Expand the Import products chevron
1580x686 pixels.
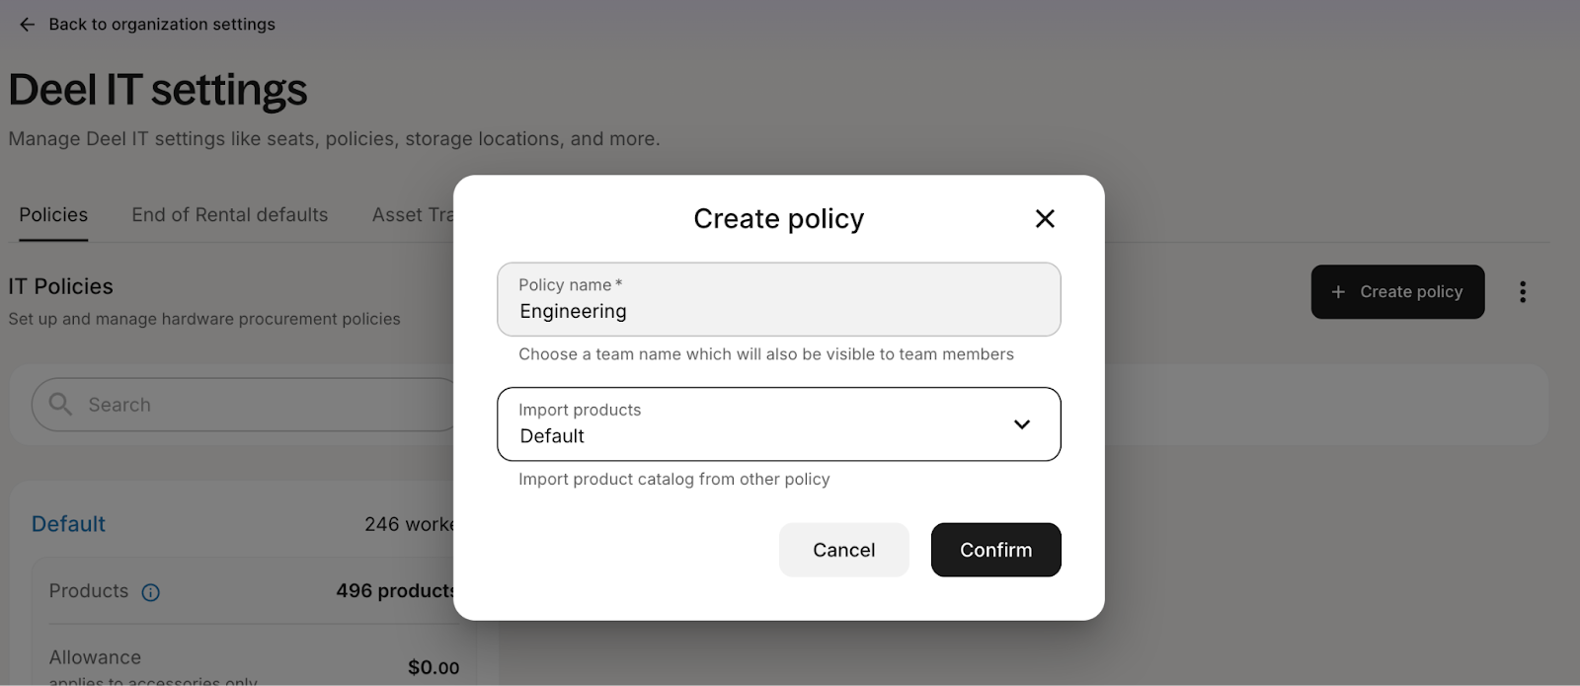(x=1022, y=424)
